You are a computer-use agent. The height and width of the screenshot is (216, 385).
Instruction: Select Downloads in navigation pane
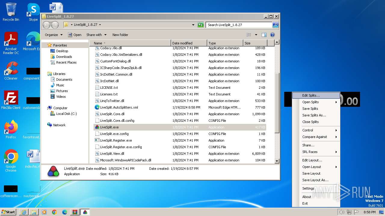(x=64, y=57)
